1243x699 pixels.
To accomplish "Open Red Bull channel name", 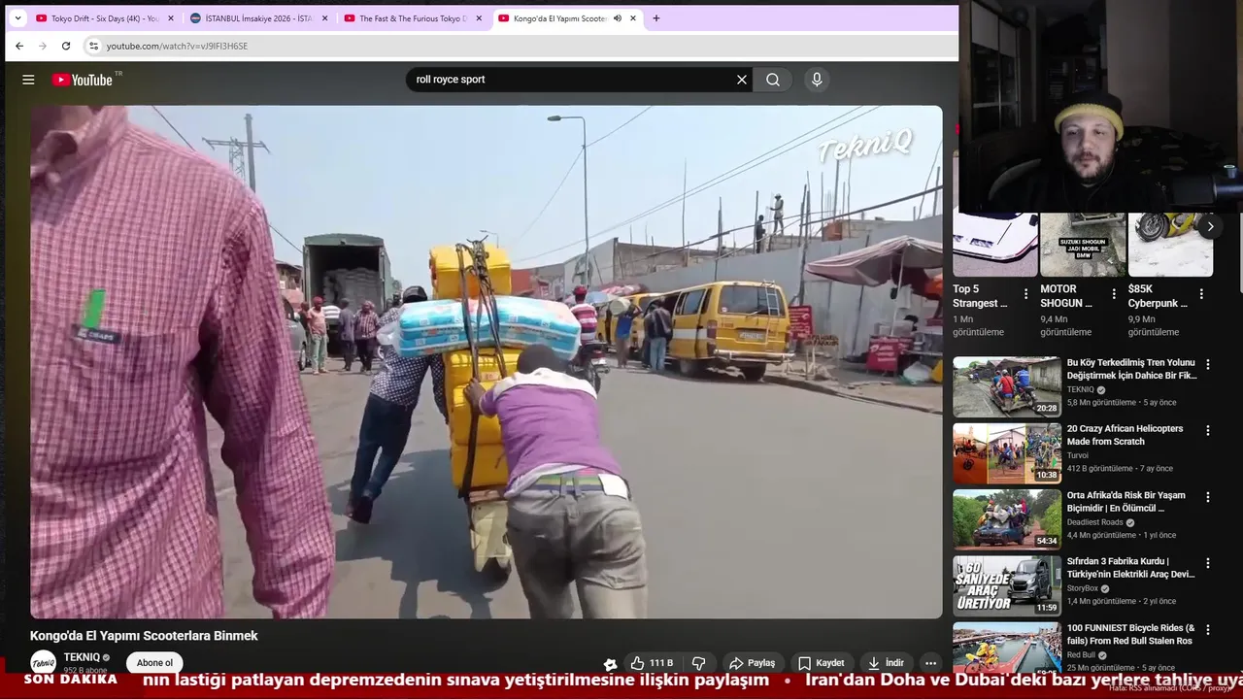I will tap(1081, 655).
